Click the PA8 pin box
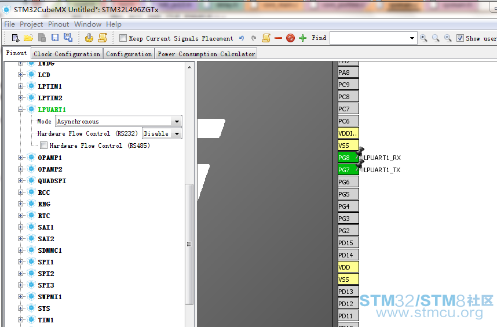The image size is (497, 327). 348,72
